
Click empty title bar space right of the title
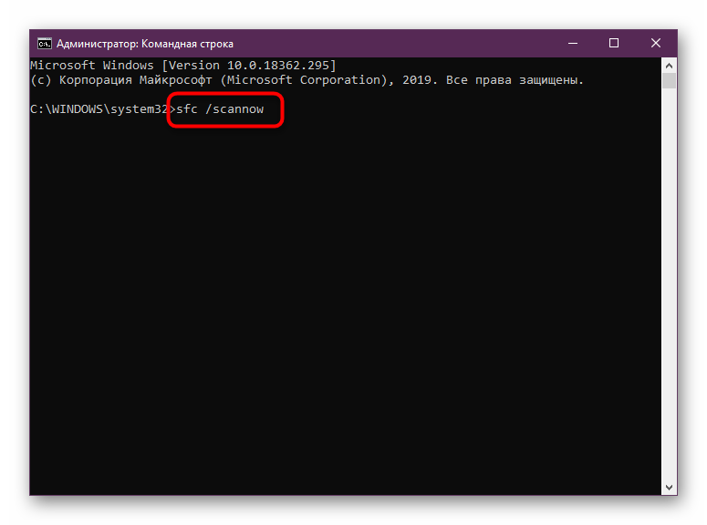pos(392,43)
